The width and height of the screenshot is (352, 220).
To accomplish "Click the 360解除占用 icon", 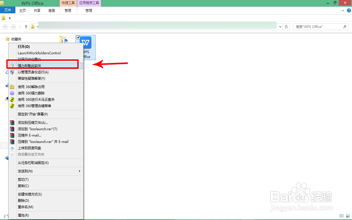I will tap(12, 87).
